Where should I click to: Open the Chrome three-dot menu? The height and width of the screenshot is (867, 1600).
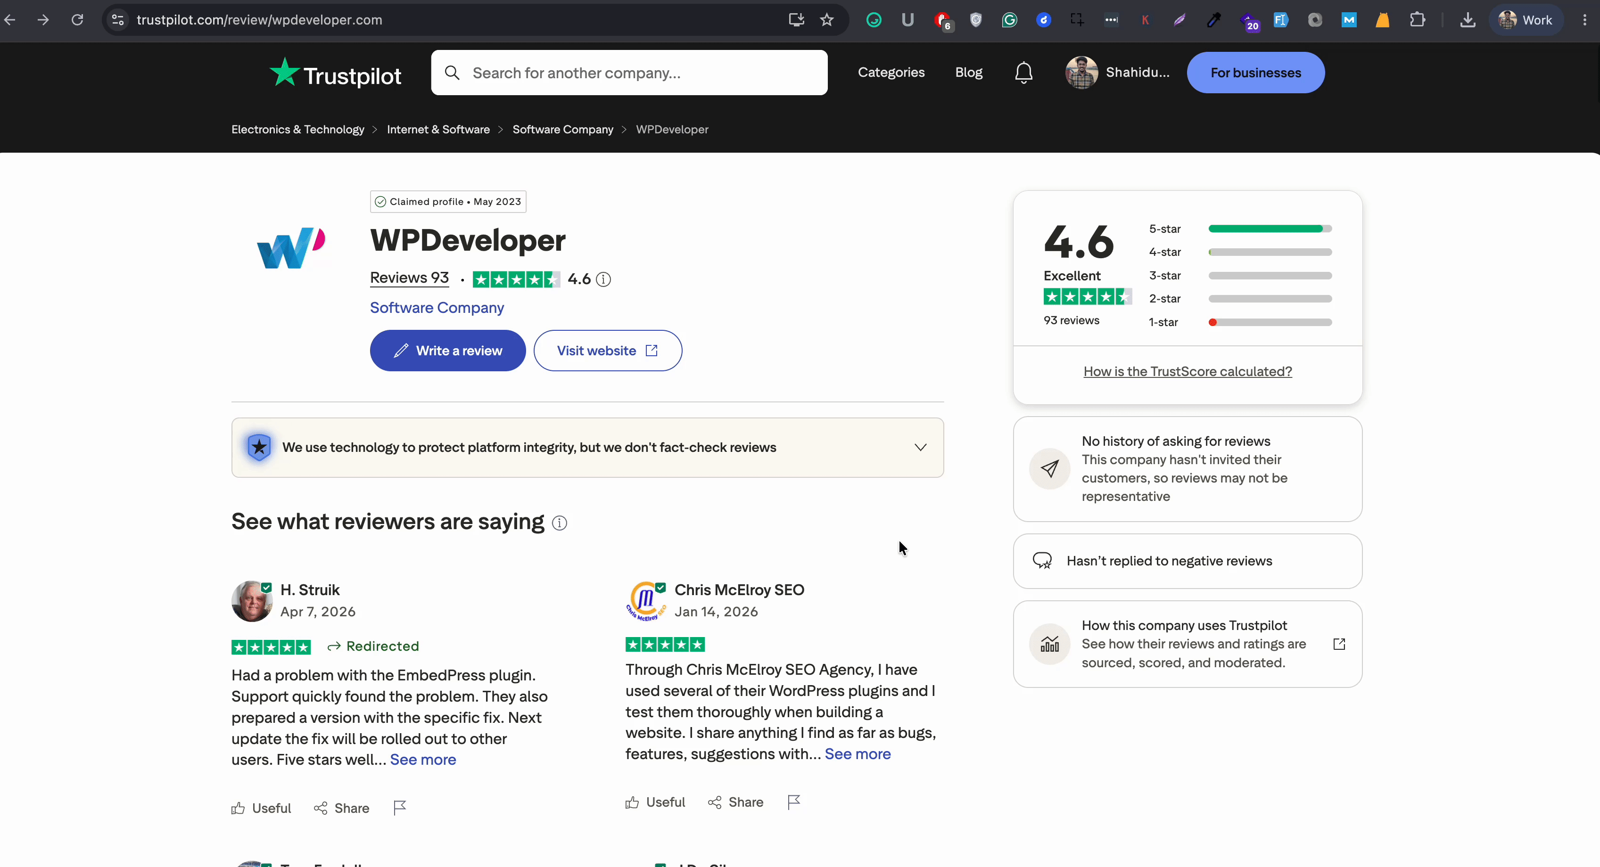[x=1584, y=20]
